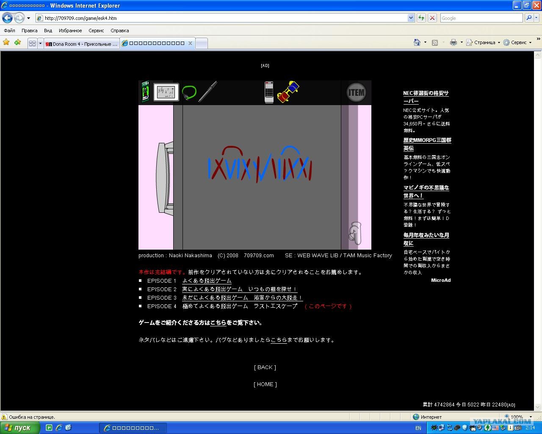542x434 pixels.
Task: Open the Избранное menu
Action: tap(70, 31)
